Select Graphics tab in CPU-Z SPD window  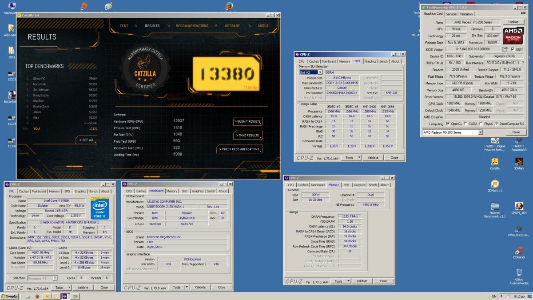pos(370,61)
